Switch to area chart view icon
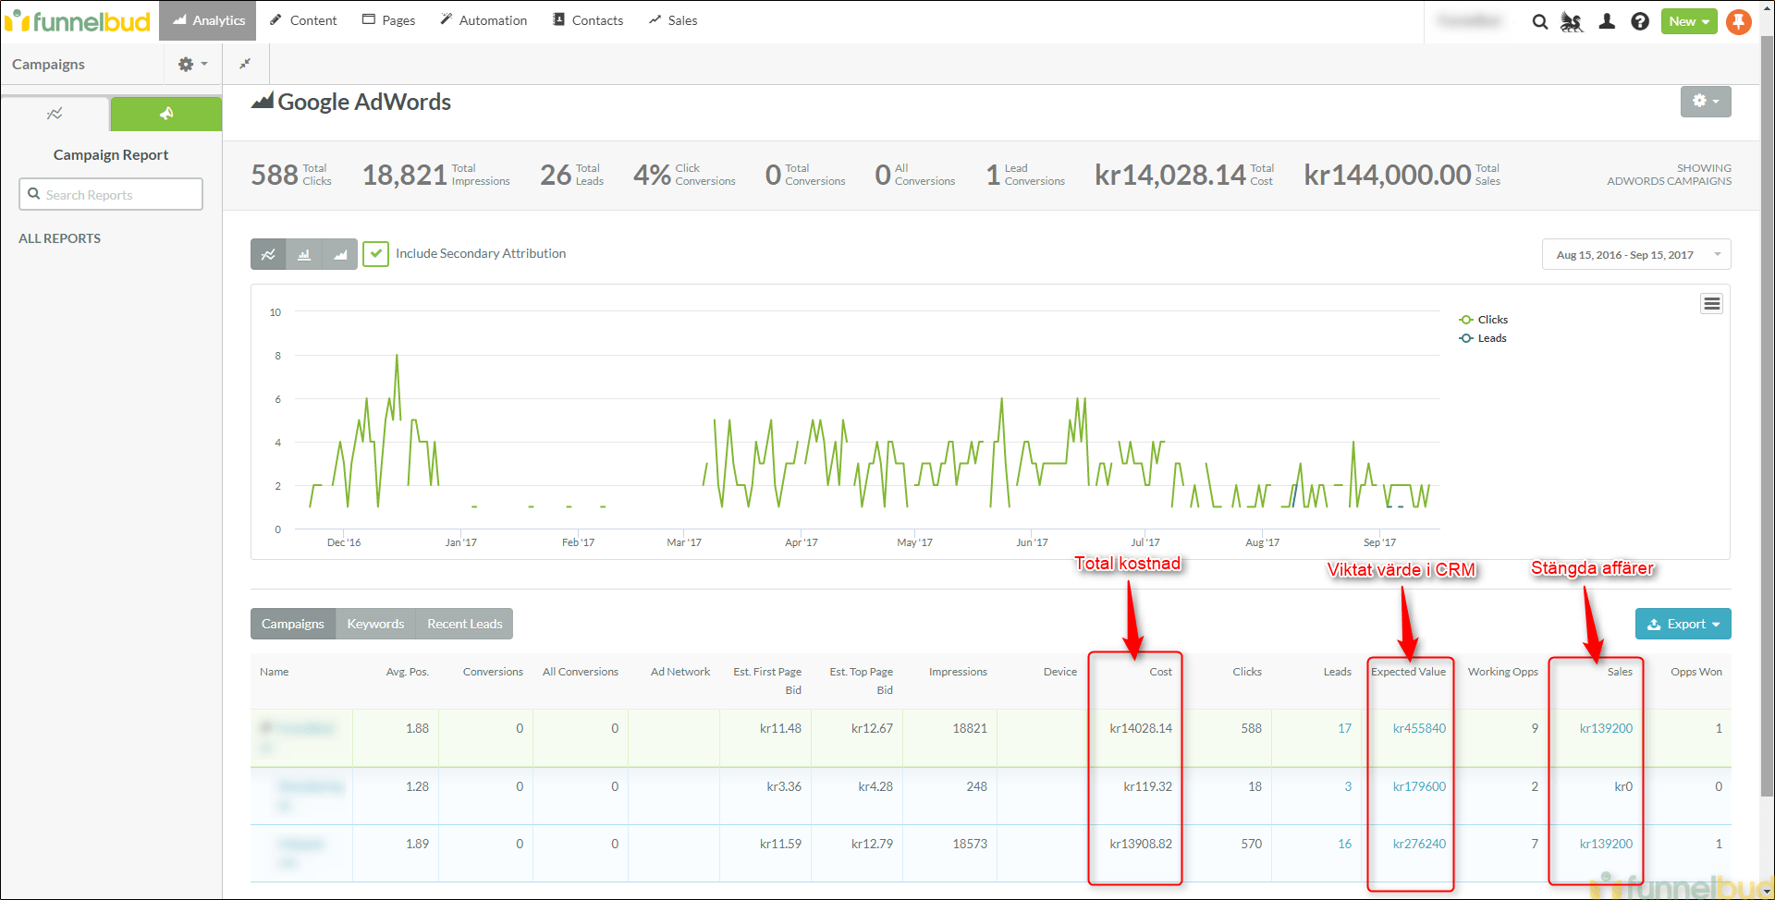Screen dimensions: 1775x900 [x=340, y=254]
